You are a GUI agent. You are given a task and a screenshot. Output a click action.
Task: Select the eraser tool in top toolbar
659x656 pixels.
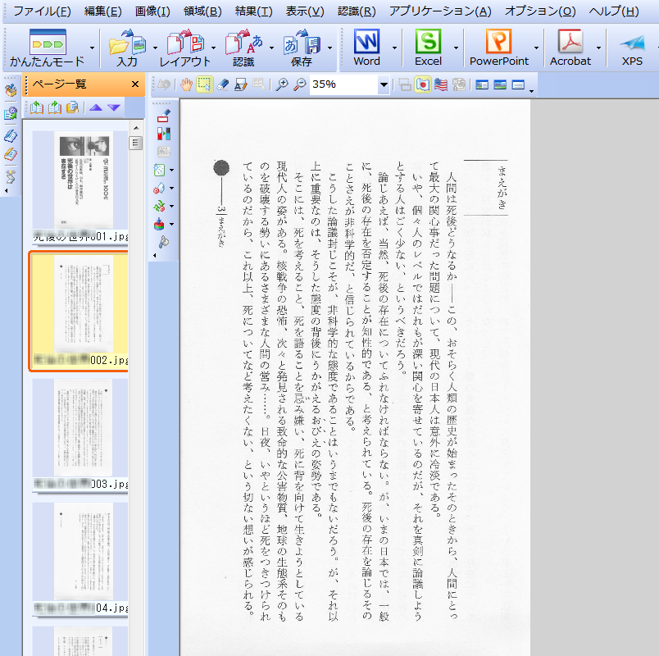[x=222, y=84]
